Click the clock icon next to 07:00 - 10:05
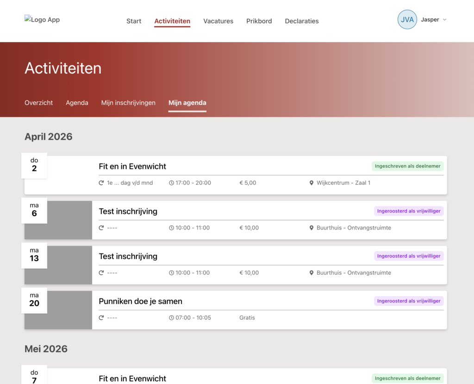The height and width of the screenshot is (384, 474). tap(171, 318)
